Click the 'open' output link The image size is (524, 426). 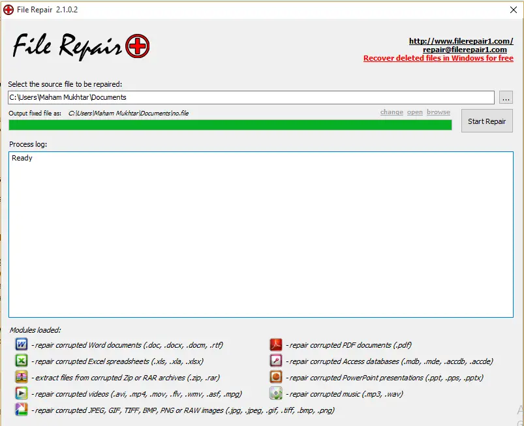[x=415, y=112]
